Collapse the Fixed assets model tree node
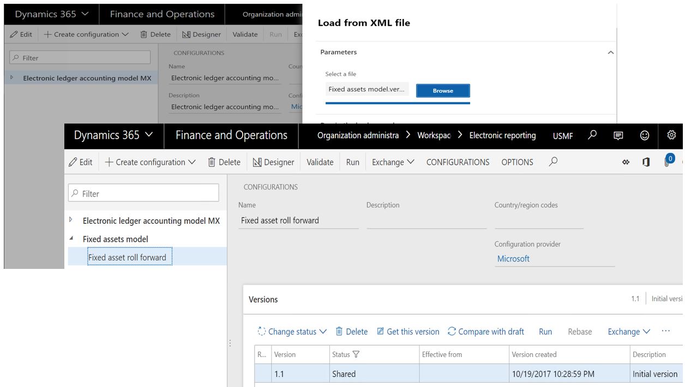 click(x=71, y=238)
